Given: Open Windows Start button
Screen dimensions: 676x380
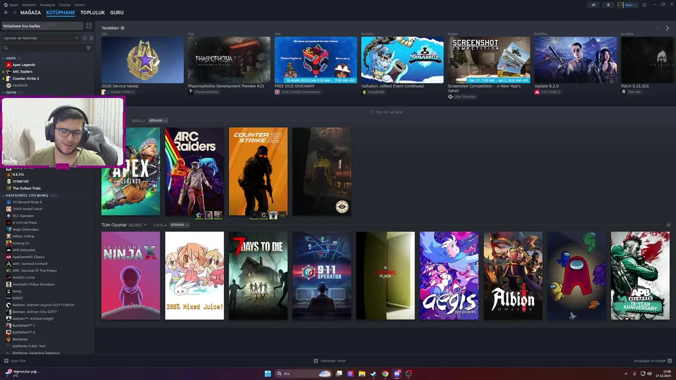Looking at the screenshot, I should pos(268,374).
